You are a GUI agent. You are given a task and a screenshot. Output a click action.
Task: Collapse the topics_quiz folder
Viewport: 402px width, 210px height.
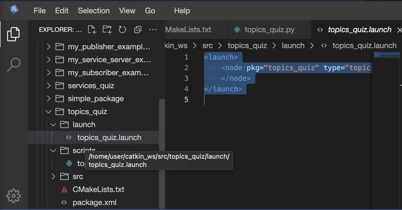coord(48,112)
